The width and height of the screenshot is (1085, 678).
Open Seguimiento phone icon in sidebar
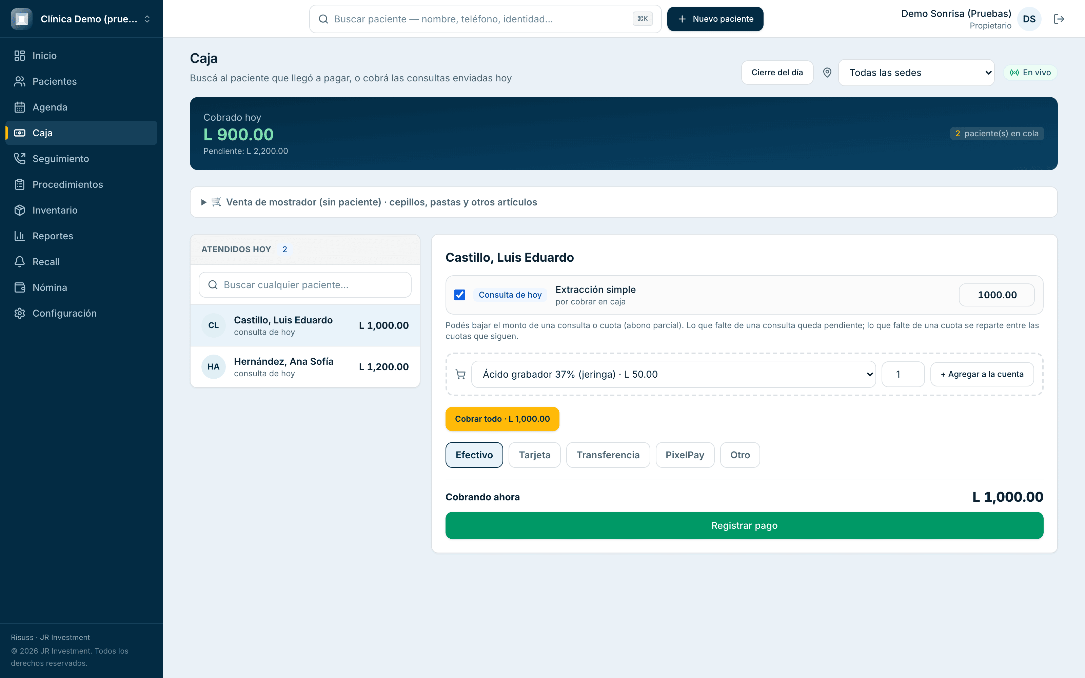(19, 159)
